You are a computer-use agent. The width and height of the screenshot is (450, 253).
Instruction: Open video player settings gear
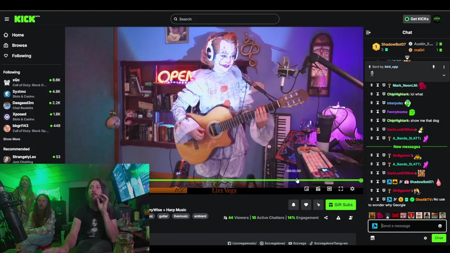[x=352, y=189]
